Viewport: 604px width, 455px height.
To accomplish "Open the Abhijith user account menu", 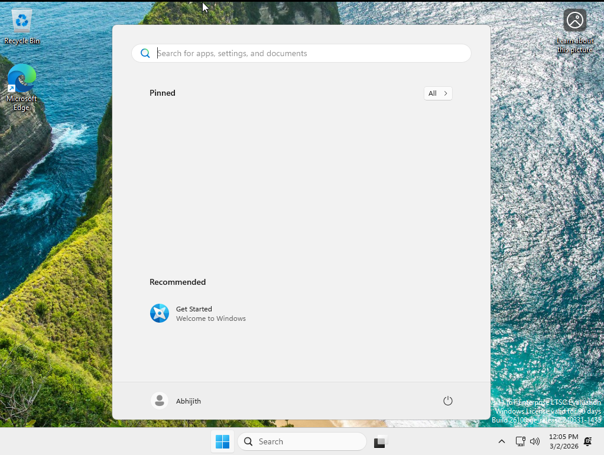I will pyautogui.click(x=176, y=401).
